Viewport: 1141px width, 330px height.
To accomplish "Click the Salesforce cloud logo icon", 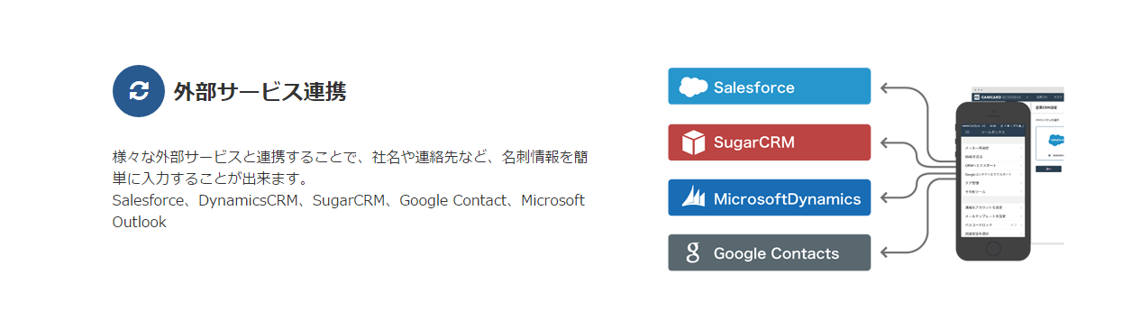I will 693,87.
